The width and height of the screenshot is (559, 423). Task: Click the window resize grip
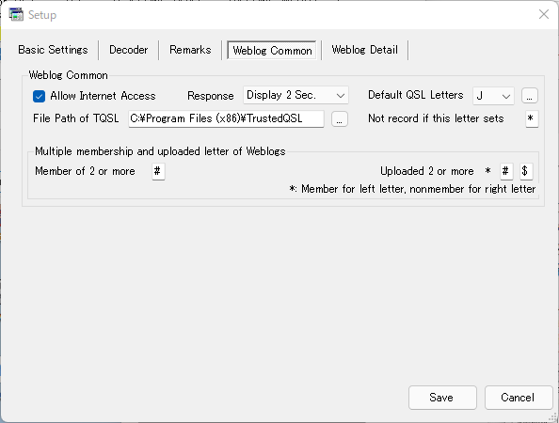[553, 418]
